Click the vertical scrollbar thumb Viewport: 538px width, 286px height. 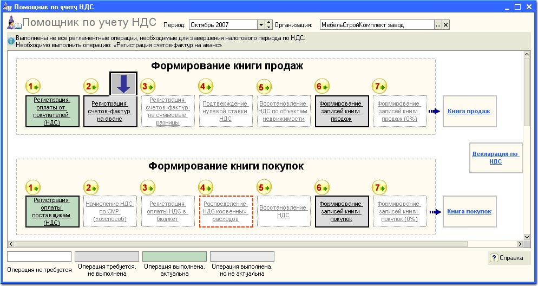(527, 92)
